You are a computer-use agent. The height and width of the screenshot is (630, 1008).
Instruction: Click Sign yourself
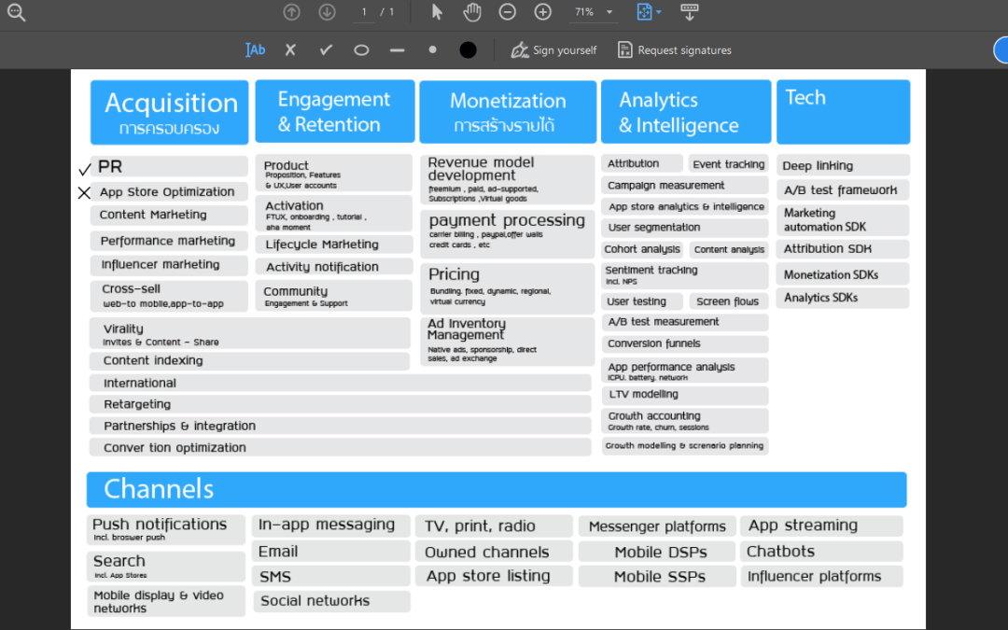click(553, 49)
